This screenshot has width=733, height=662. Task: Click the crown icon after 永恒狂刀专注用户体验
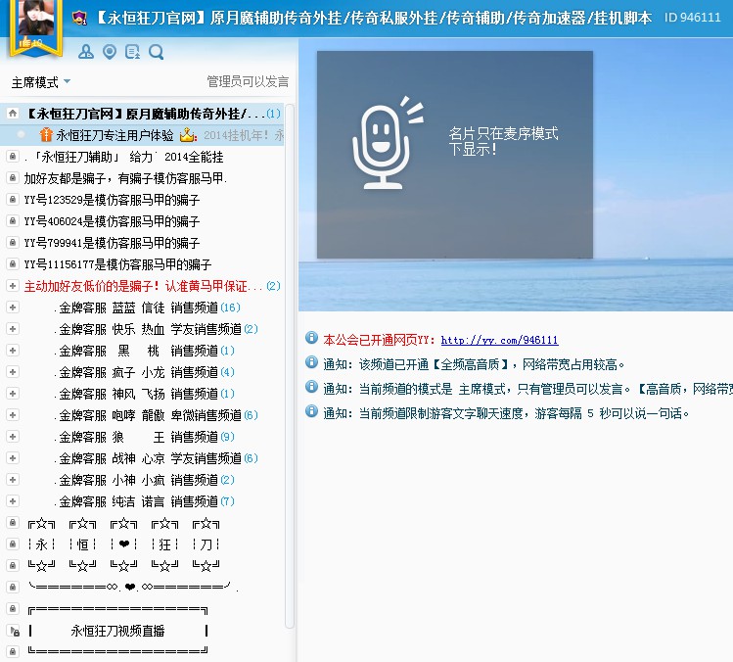point(188,135)
